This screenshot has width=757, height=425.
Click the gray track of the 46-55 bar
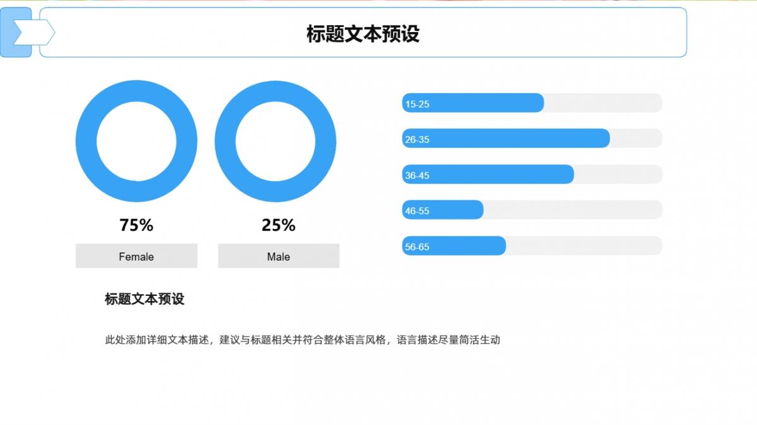572,210
